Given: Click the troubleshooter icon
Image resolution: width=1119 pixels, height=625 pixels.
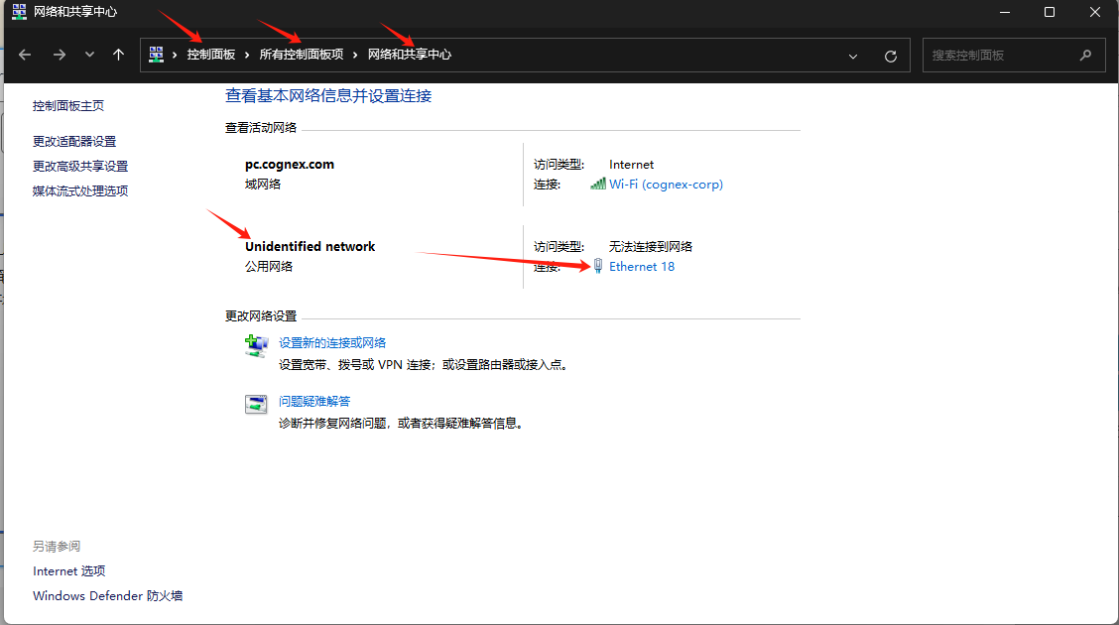Looking at the screenshot, I should (256, 404).
